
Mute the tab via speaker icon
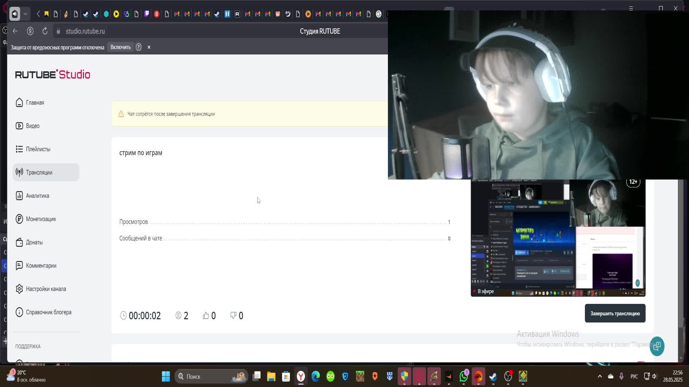15,14
